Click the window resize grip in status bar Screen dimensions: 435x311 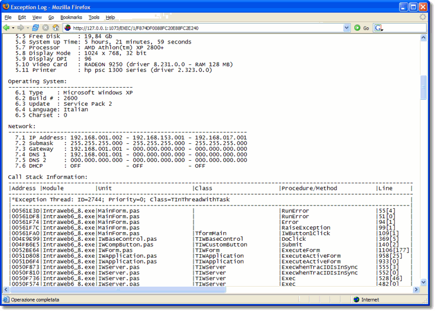(x=425, y=301)
